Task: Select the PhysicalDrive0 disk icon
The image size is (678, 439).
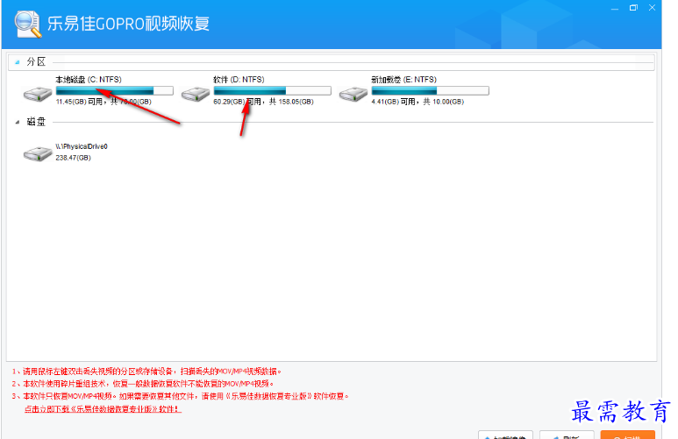Action: point(38,153)
